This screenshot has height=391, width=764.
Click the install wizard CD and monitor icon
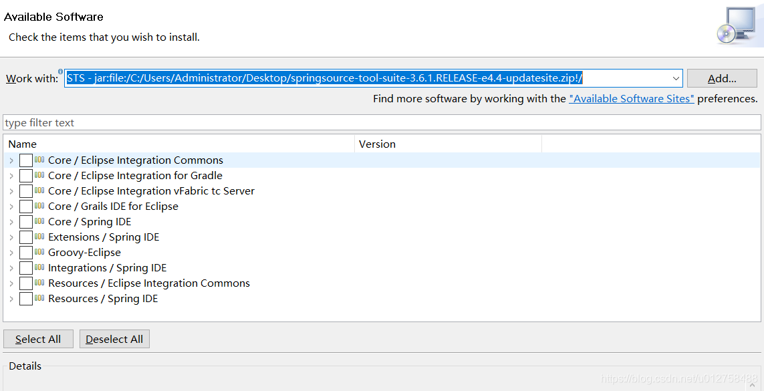click(x=736, y=26)
